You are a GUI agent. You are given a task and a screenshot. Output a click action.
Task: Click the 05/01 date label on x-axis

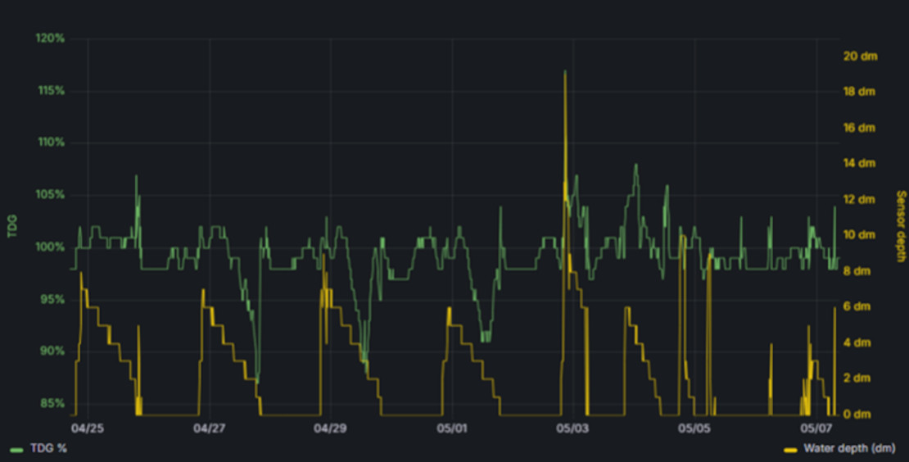tap(452, 428)
